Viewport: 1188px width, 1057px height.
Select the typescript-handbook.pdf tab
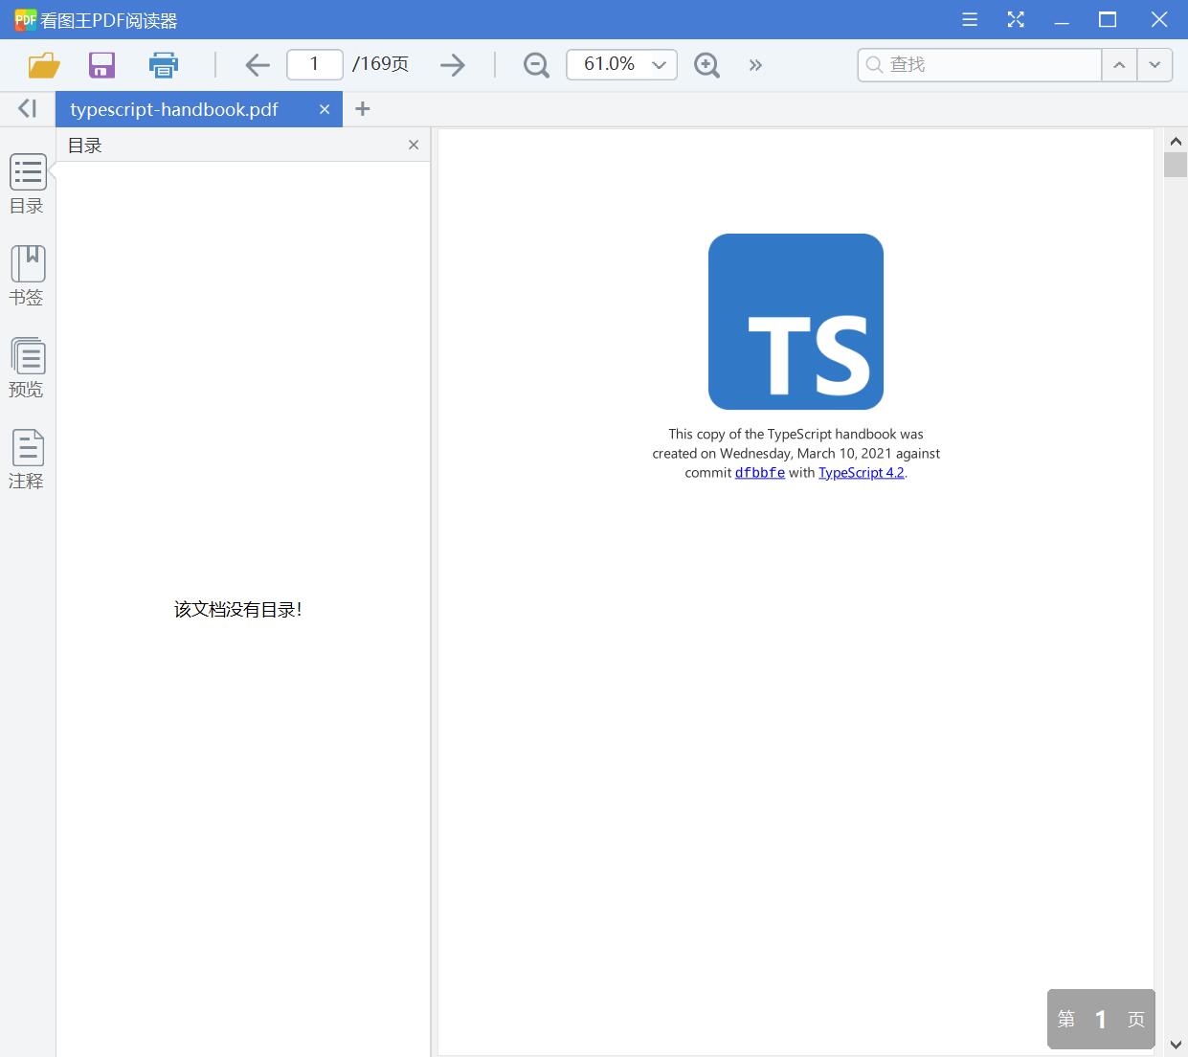pyautogui.click(x=172, y=108)
